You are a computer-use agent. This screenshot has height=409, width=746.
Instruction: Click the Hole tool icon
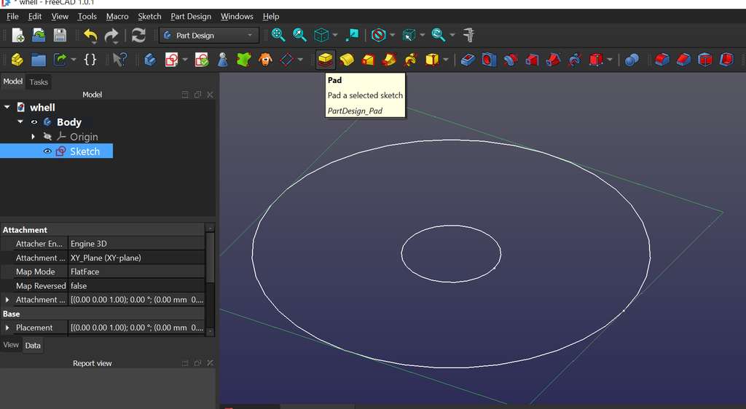[489, 60]
